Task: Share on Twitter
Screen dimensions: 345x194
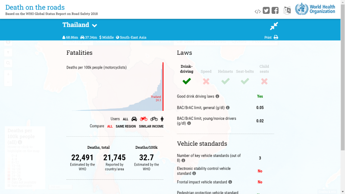Action: click(266, 11)
